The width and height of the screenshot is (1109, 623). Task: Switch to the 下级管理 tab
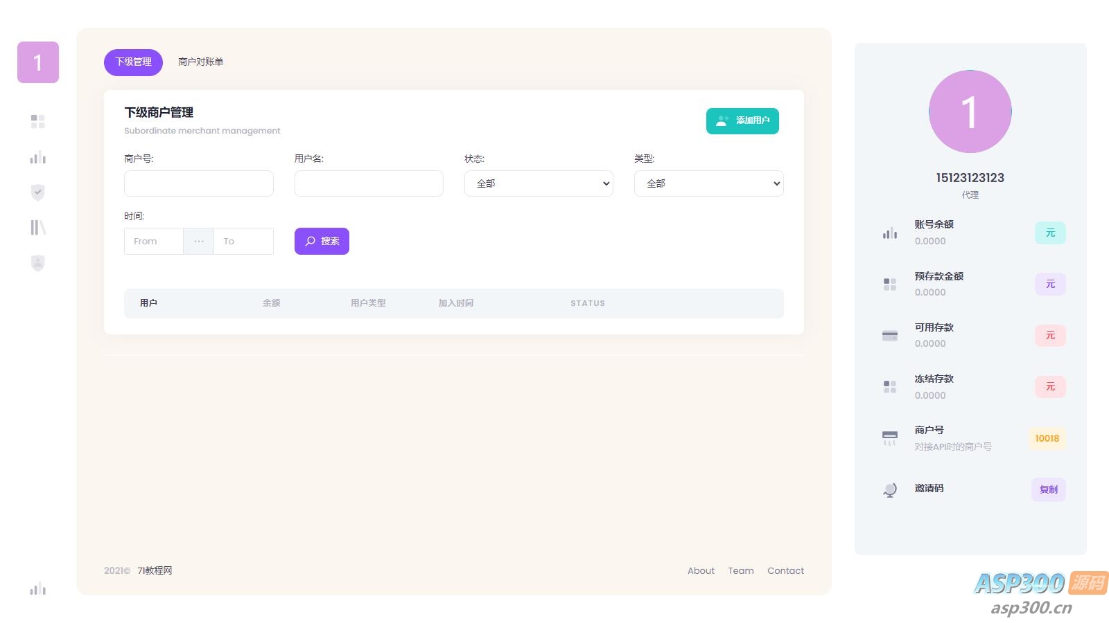tap(133, 62)
